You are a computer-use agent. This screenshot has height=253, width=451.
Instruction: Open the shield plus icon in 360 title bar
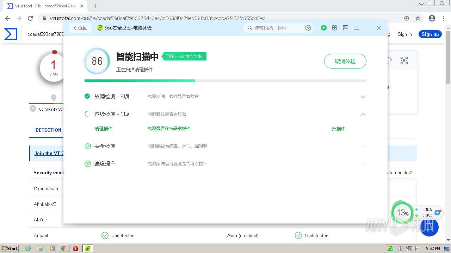(x=335, y=28)
